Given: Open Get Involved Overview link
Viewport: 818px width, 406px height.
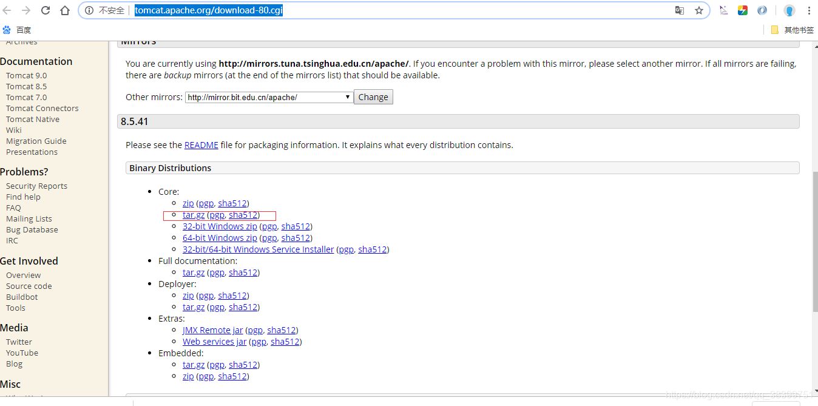Looking at the screenshot, I should point(23,275).
